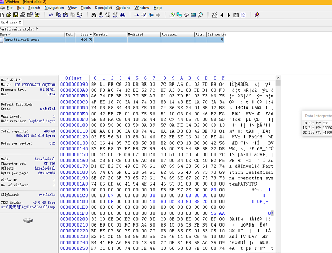
Task: Click the Data Interpreter window title
Action: coord(318,116)
